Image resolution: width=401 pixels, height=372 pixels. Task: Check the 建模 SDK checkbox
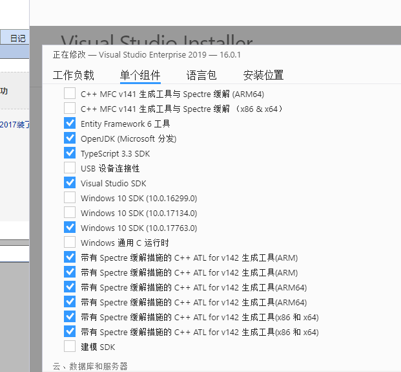coord(70,346)
